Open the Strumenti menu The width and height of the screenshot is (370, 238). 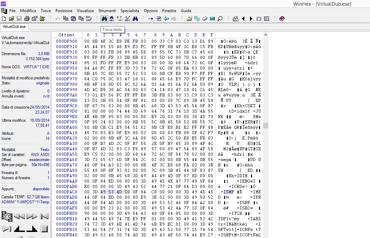point(107,11)
